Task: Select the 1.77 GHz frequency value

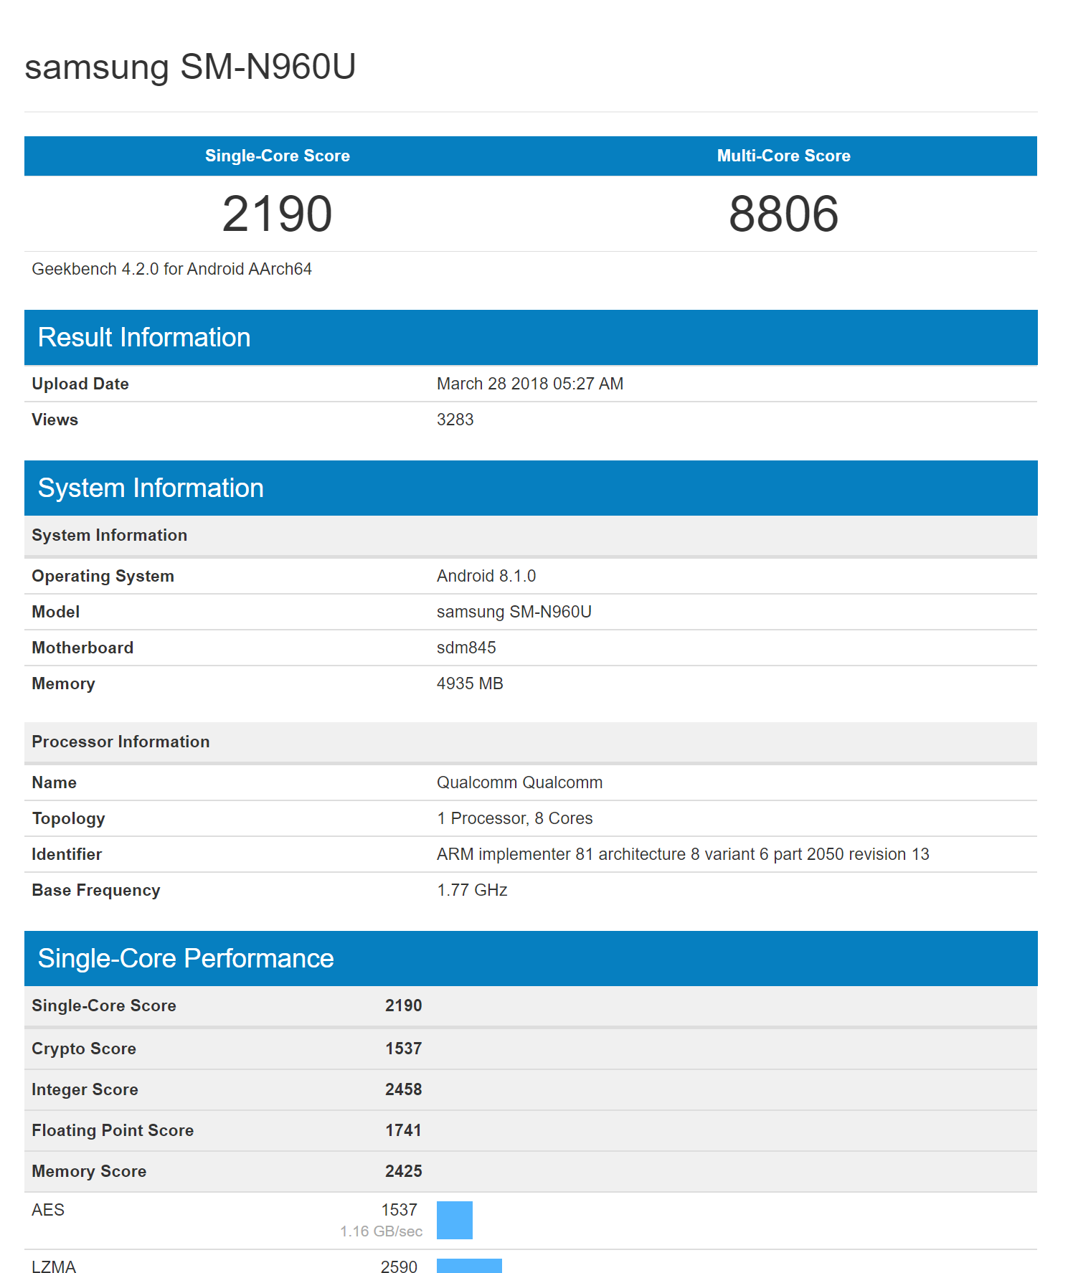Action: click(x=473, y=890)
